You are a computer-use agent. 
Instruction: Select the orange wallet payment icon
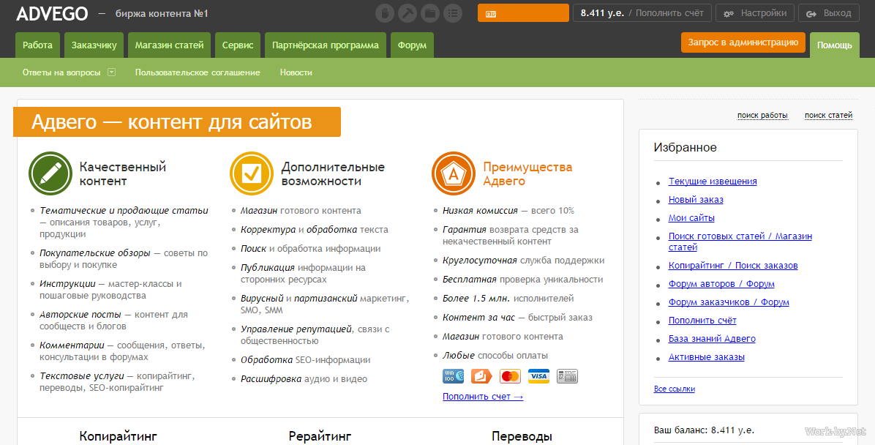tap(481, 375)
